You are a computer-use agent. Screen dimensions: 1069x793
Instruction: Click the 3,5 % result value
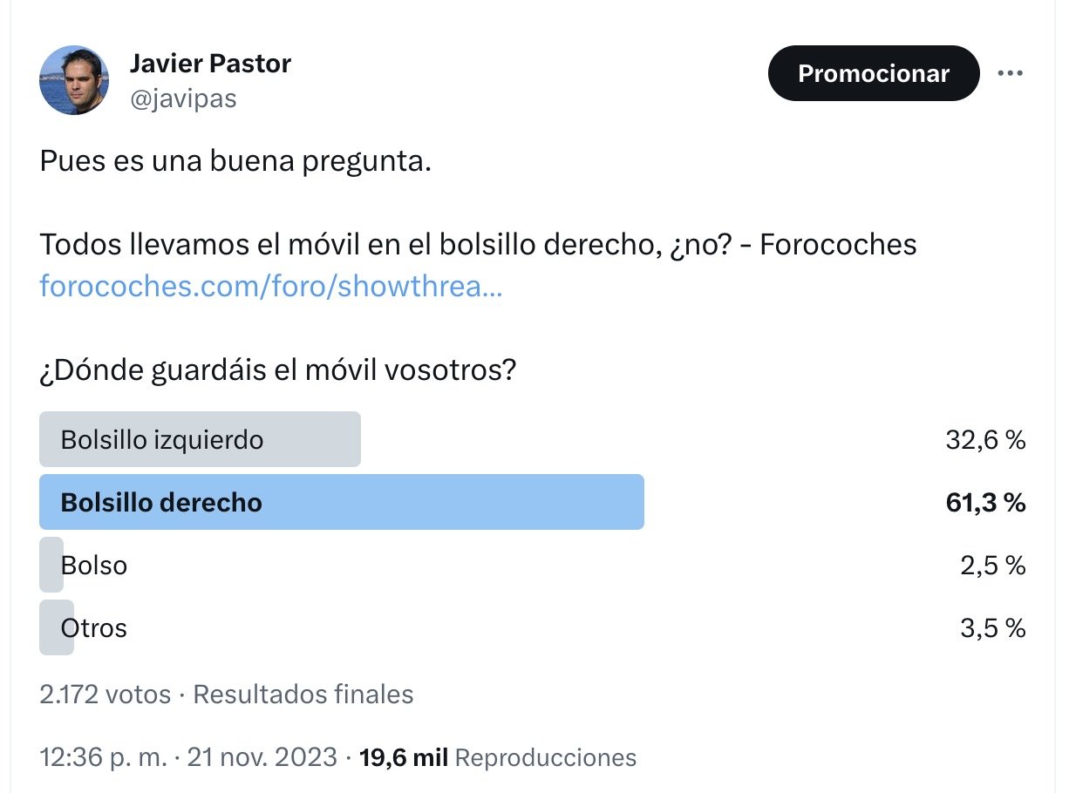[x=992, y=628]
